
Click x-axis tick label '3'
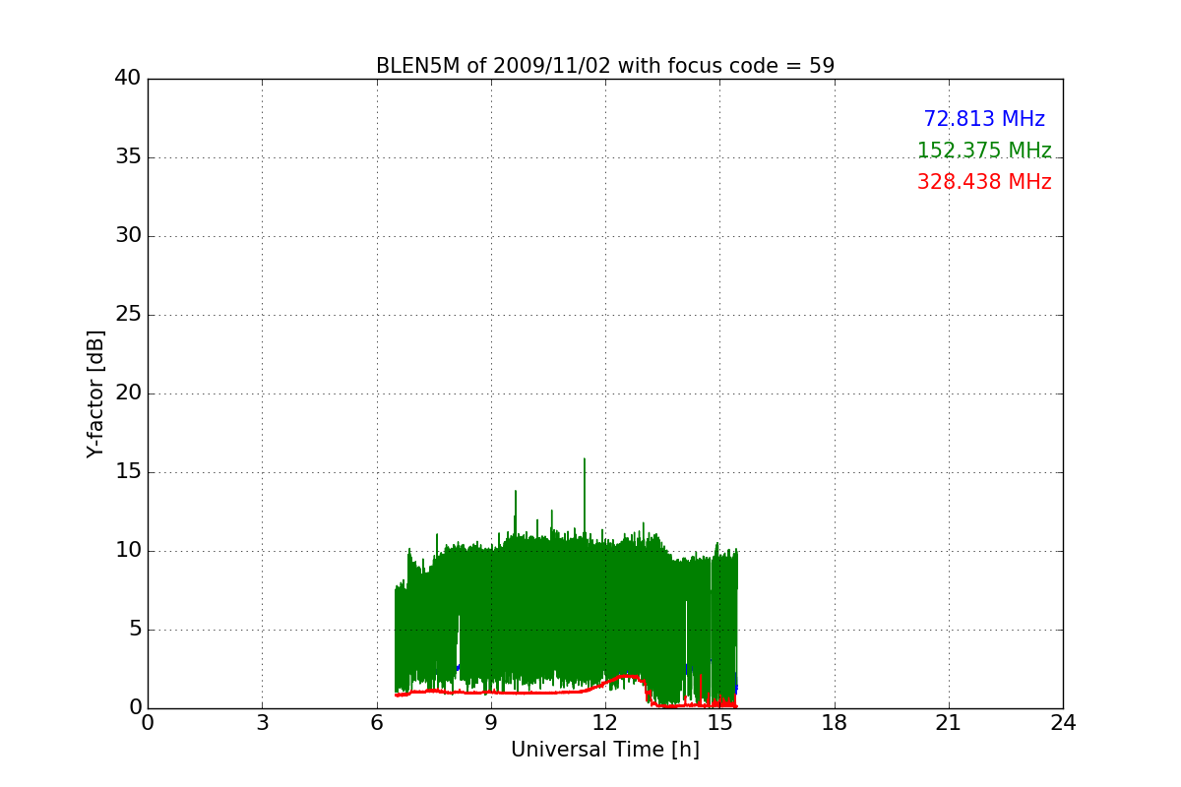[262, 723]
